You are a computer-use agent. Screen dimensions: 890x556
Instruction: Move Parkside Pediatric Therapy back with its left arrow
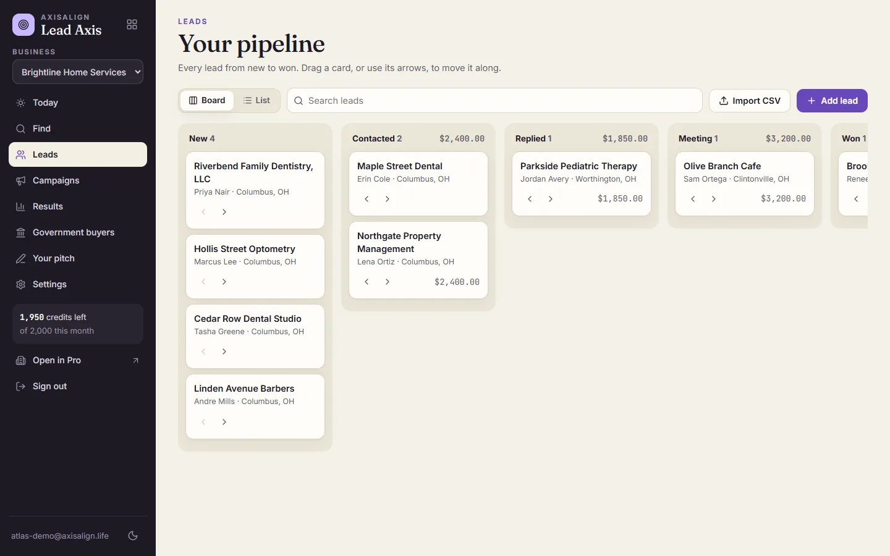point(530,199)
